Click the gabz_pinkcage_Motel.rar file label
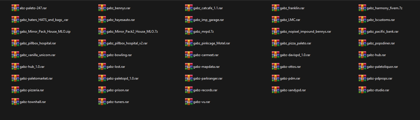Image resolution: width=420 pixels, height=120 pixels. pos(211,43)
